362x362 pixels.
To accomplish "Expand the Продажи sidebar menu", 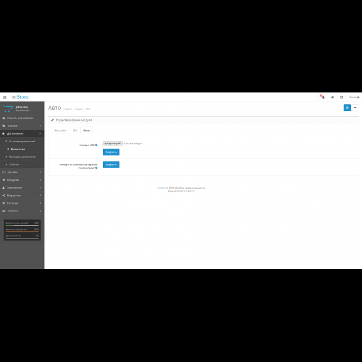I will tap(22, 180).
